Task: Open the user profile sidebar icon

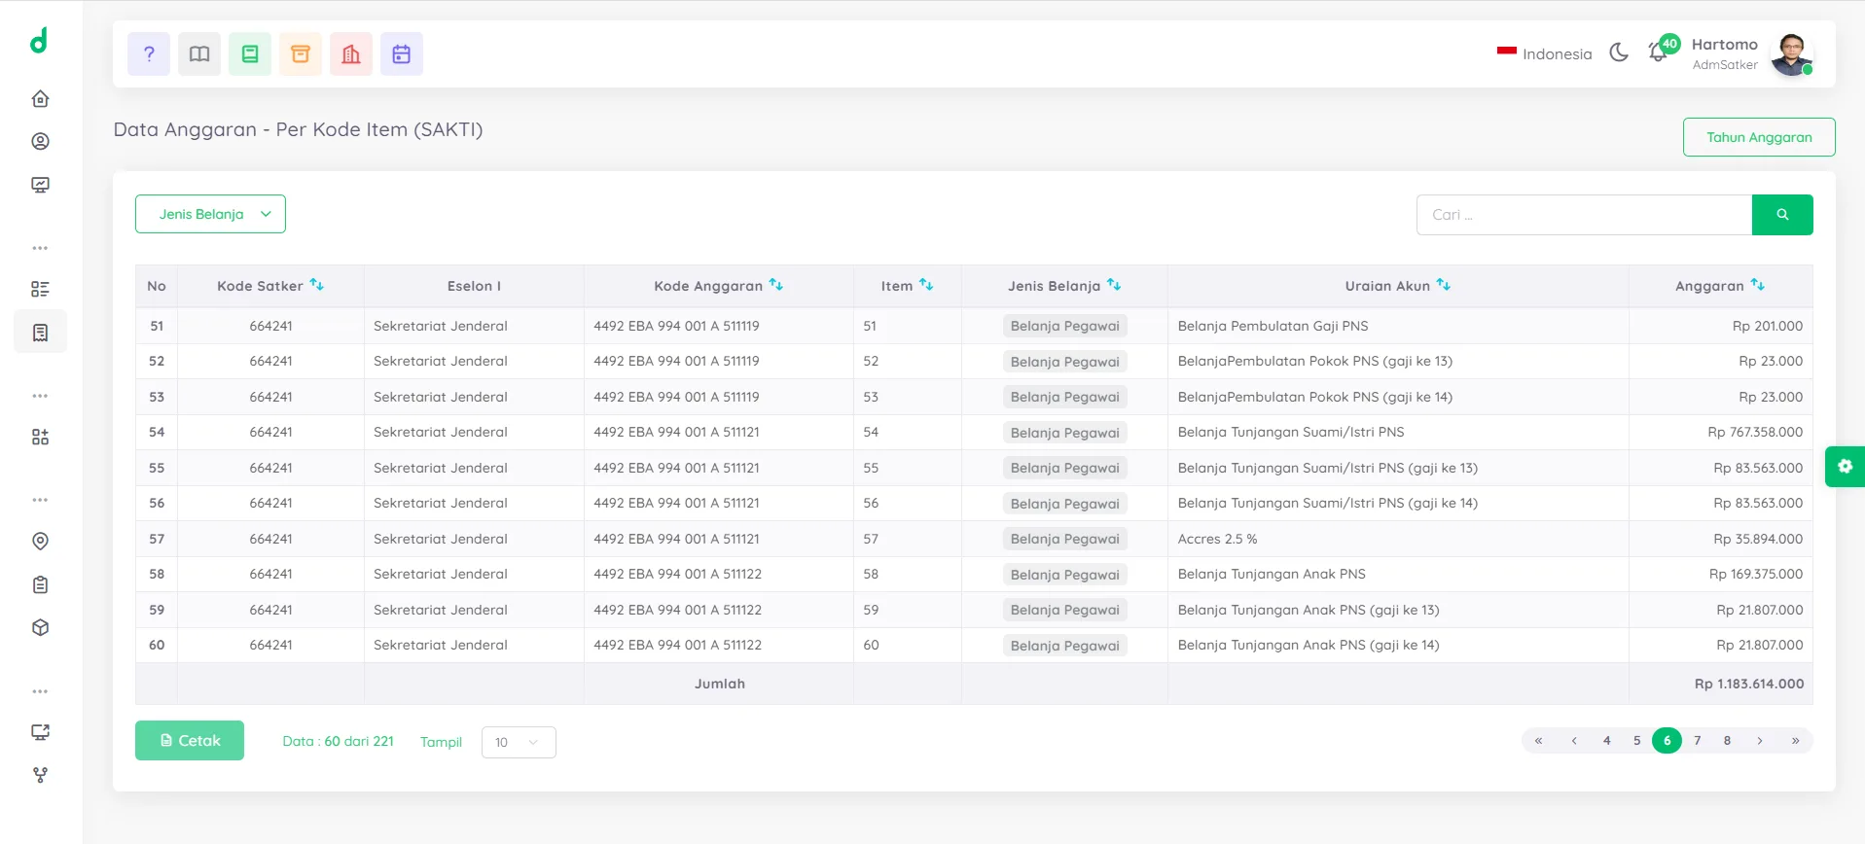Action: pyautogui.click(x=40, y=141)
